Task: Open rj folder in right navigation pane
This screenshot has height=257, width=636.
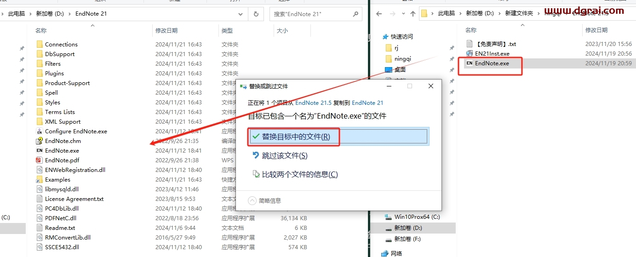Action: point(396,47)
